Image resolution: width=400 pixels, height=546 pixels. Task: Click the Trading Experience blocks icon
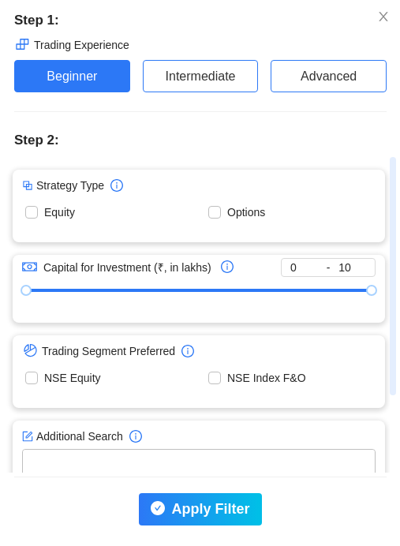[x=22, y=44]
